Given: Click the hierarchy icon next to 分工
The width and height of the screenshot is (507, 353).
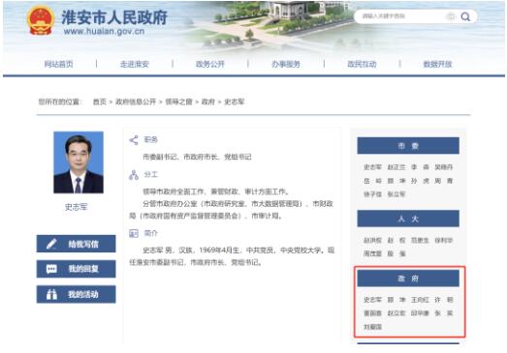Looking at the screenshot, I should point(134,175).
